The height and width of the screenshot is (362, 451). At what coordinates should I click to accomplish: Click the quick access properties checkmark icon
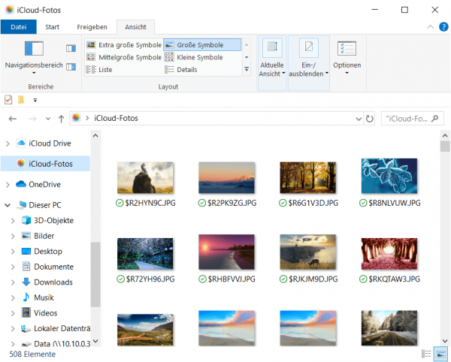click(x=8, y=100)
